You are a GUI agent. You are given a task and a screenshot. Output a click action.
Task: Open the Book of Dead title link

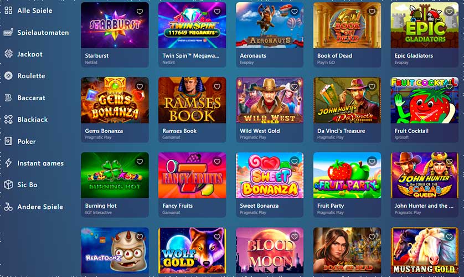pos(334,55)
